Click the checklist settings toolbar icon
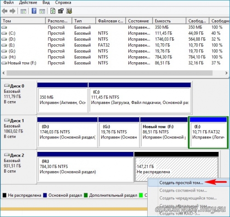Screen dimensions: 230x217 tap(69, 11)
